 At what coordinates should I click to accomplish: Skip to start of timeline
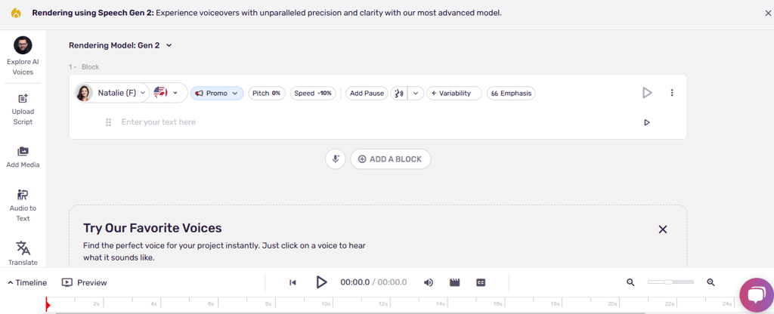pos(293,282)
